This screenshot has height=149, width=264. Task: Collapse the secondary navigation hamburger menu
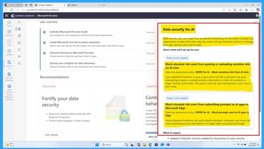[x=19, y=22]
